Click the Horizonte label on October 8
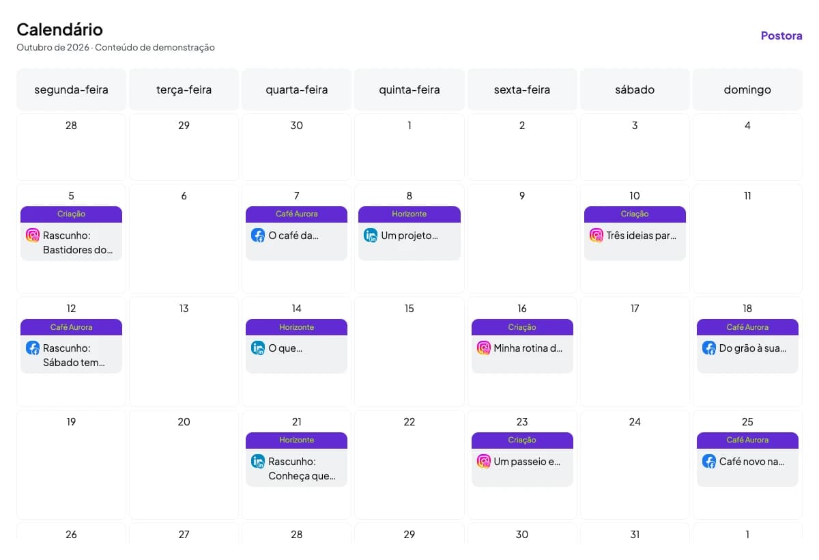This screenshot has width=819, height=560. (x=409, y=214)
